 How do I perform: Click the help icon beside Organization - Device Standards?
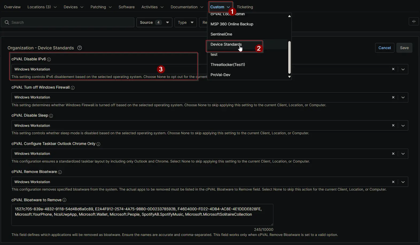pyautogui.click(x=80, y=48)
